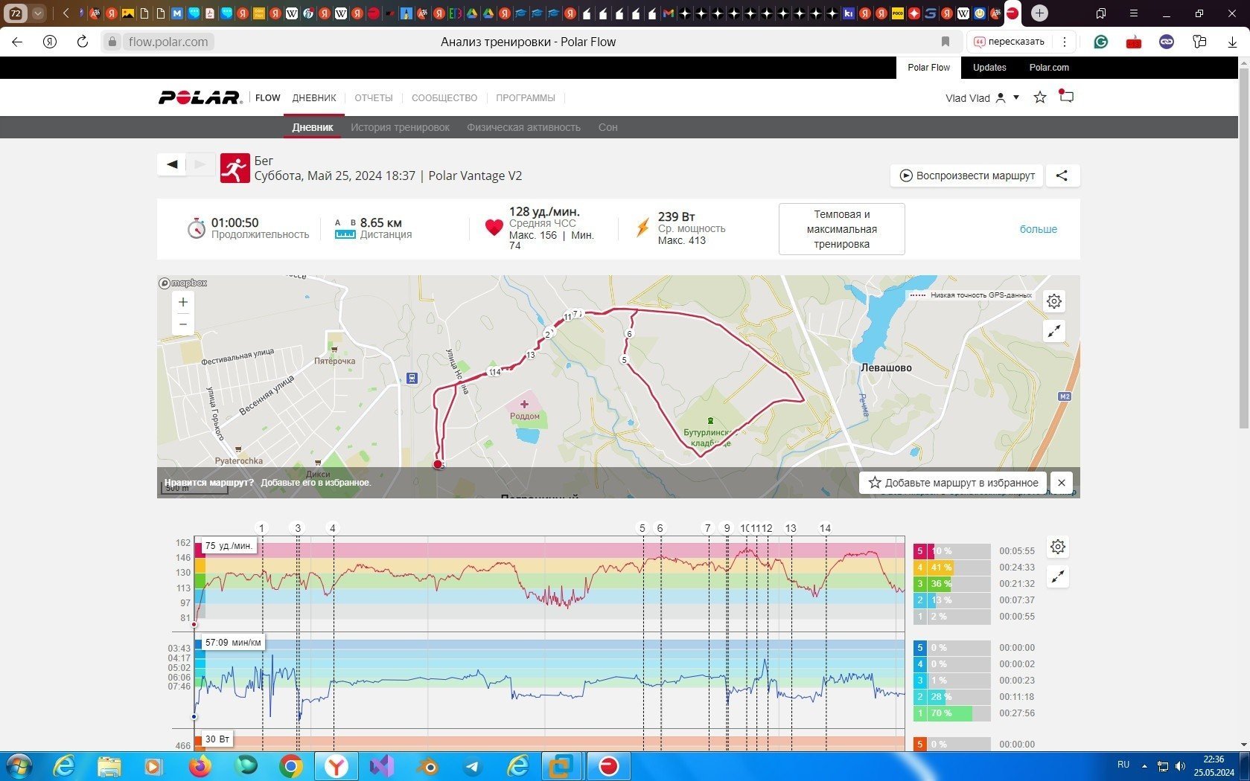Image resolution: width=1250 pixels, height=781 pixels.
Task: Expand the browser tab list dropdown
Action: click(38, 13)
